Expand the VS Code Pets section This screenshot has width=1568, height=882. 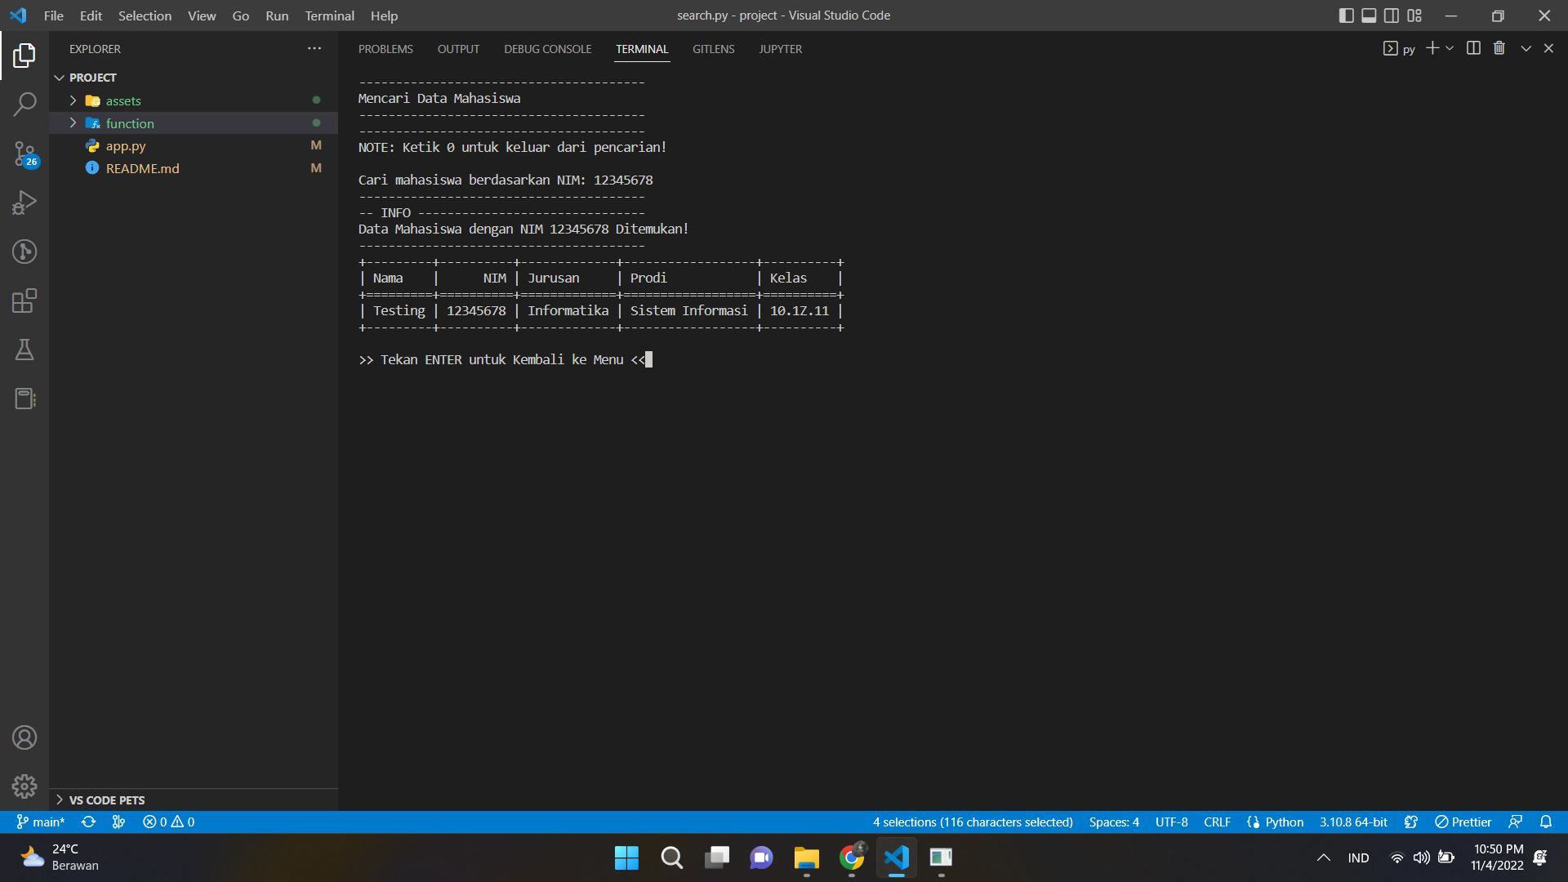pyautogui.click(x=106, y=800)
